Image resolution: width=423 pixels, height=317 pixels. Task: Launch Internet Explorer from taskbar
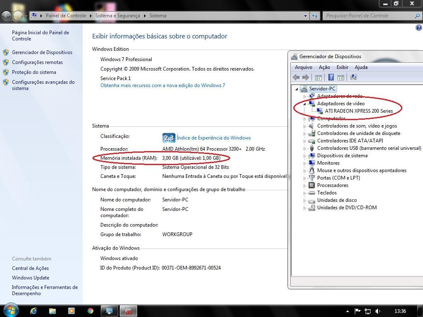tap(33, 311)
